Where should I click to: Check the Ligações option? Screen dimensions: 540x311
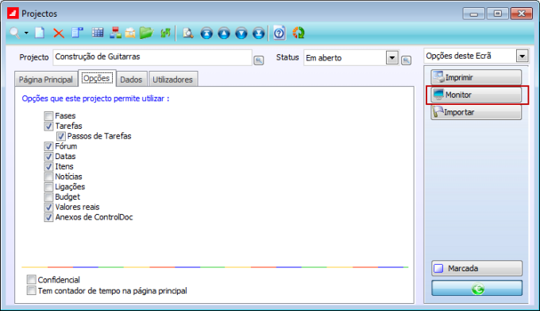tap(48, 187)
